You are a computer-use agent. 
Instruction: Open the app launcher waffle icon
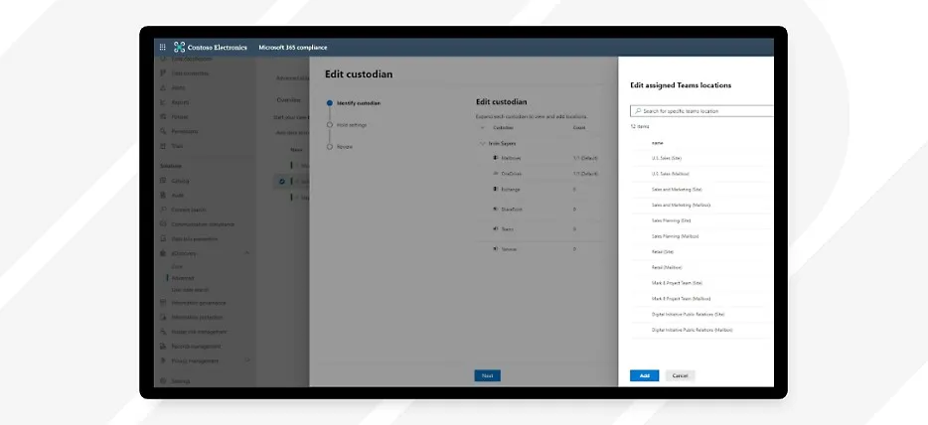click(163, 48)
